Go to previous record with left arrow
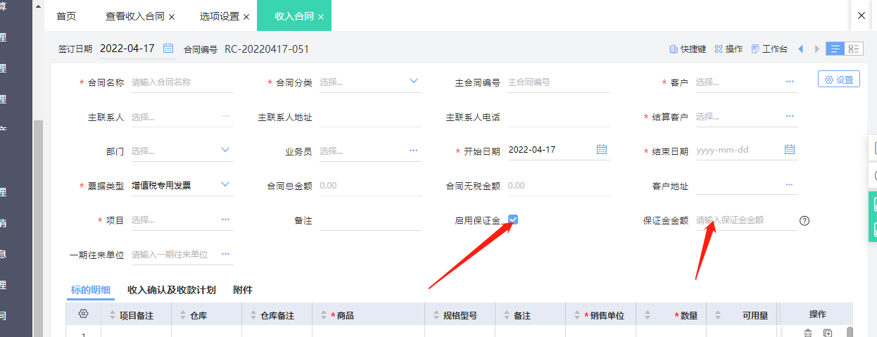 click(800, 49)
